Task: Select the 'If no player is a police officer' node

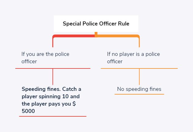Action: coord(134,58)
